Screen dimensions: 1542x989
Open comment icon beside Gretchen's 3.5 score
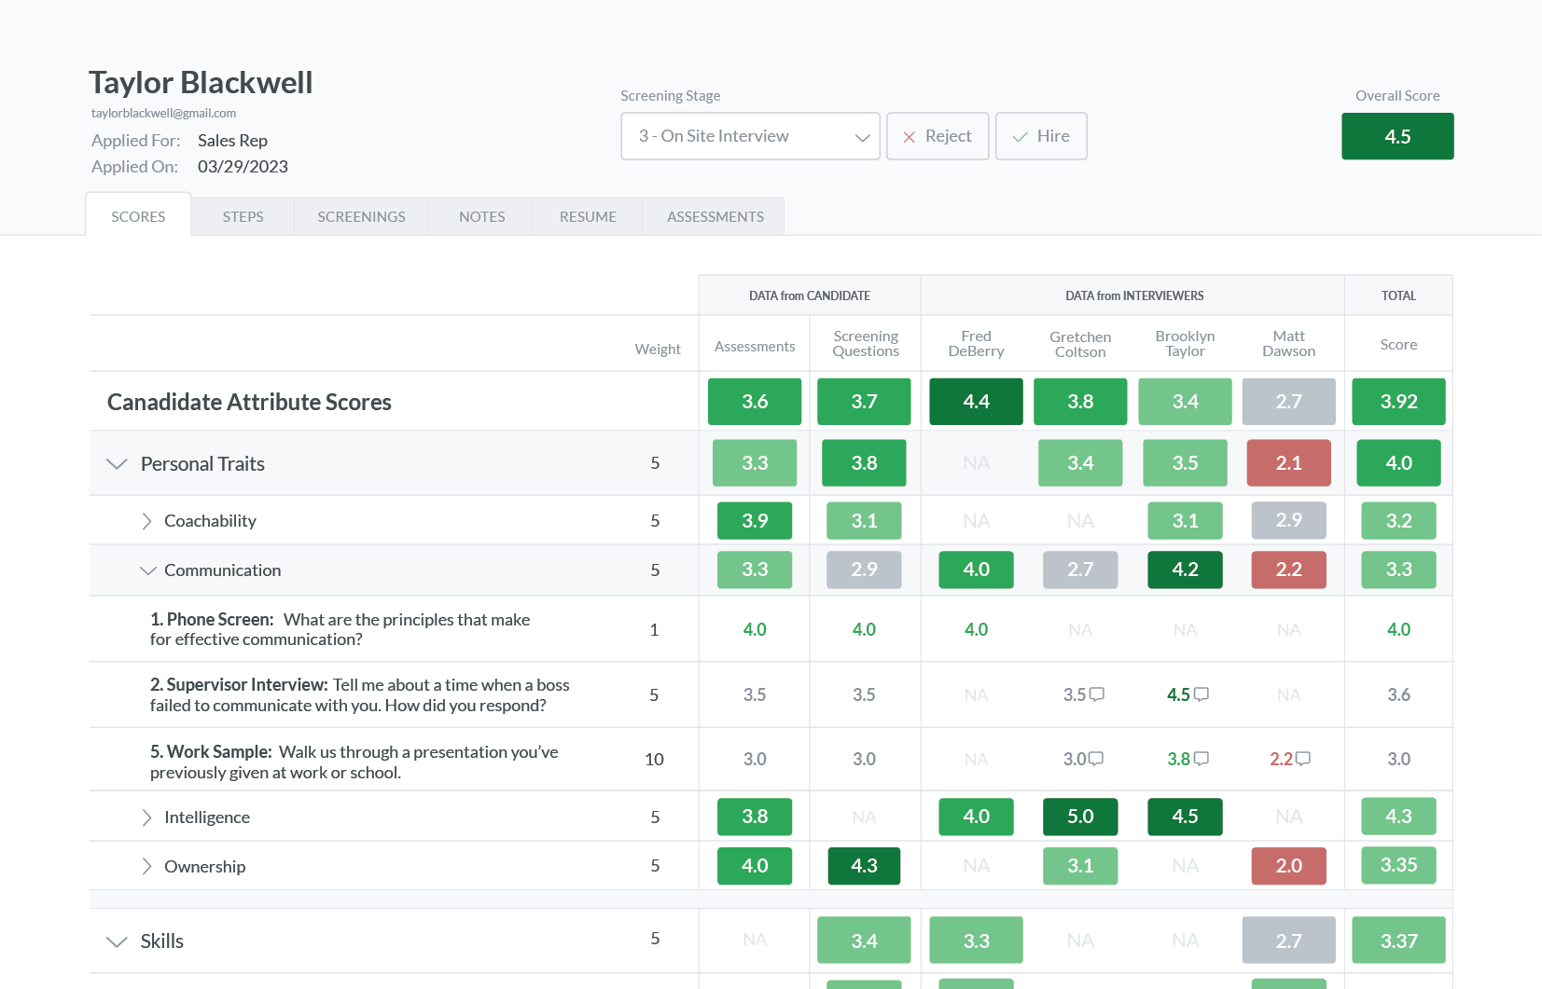point(1097,694)
